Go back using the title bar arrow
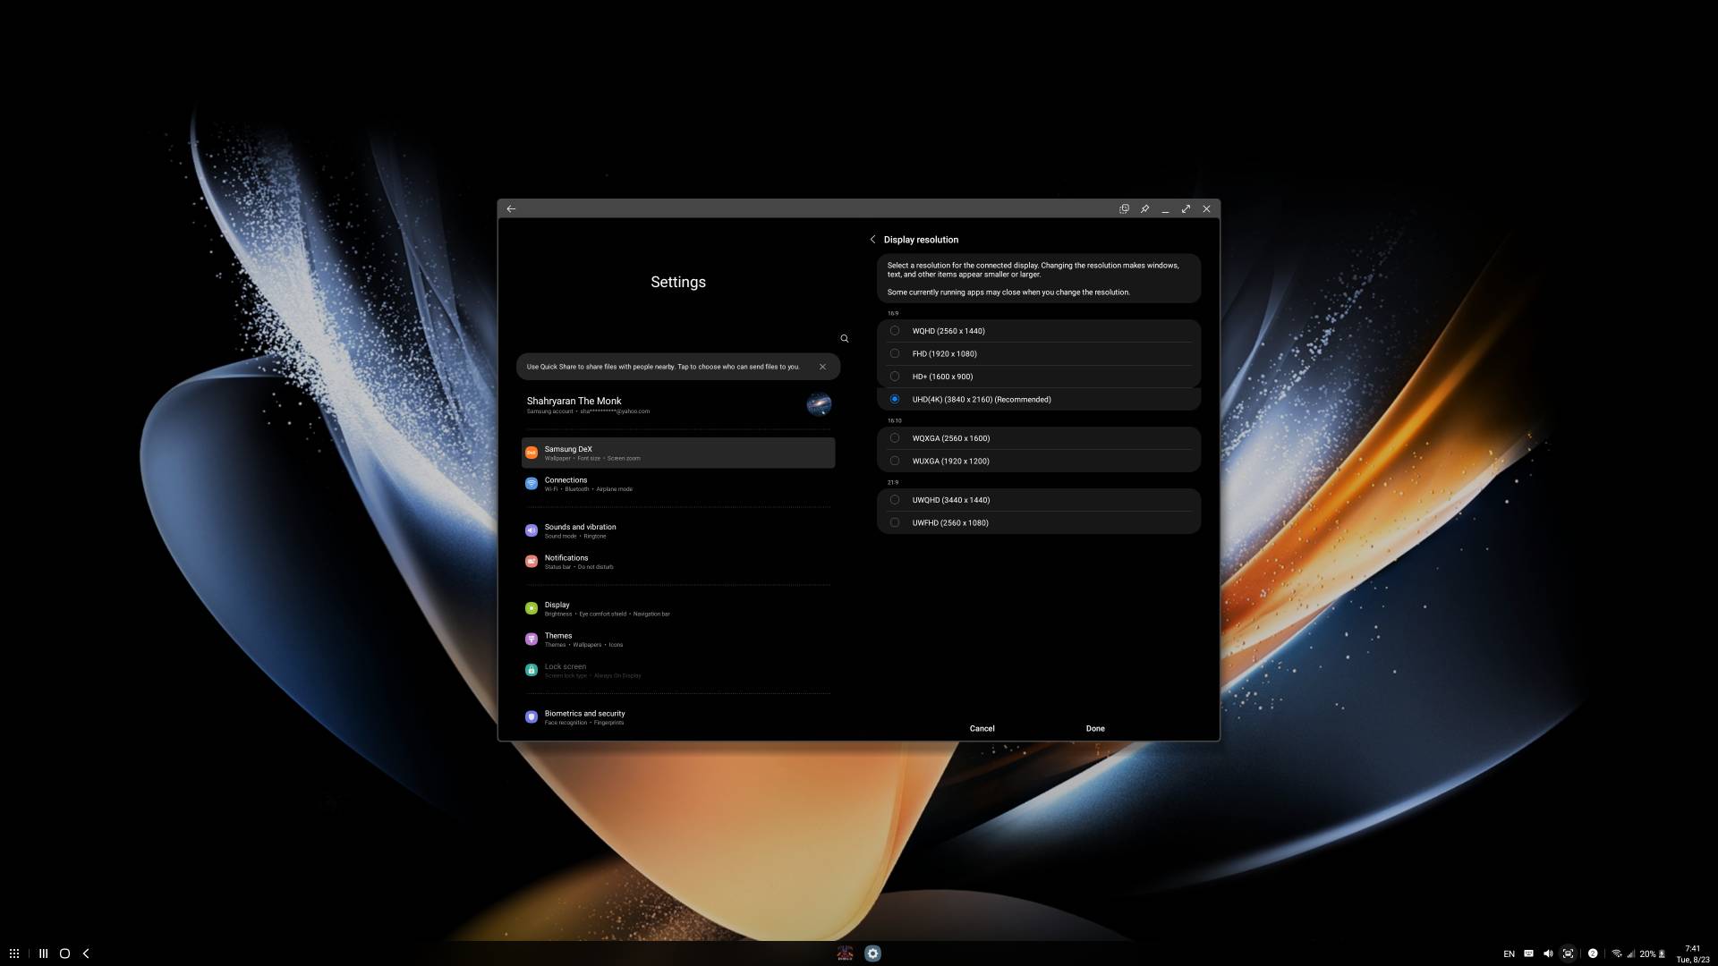Image resolution: width=1718 pixels, height=966 pixels. click(x=511, y=209)
